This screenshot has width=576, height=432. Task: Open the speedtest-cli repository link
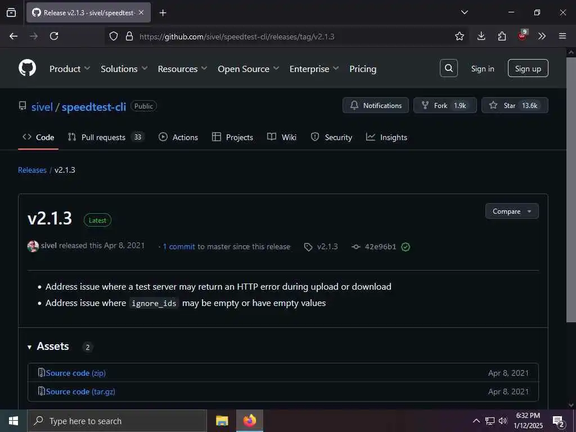click(94, 107)
